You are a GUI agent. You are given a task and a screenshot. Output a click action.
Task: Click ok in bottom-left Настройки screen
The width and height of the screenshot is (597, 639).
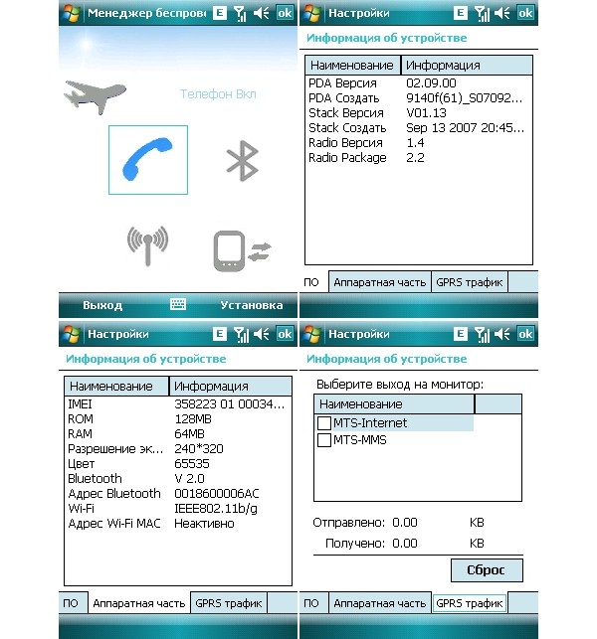(x=285, y=334)
